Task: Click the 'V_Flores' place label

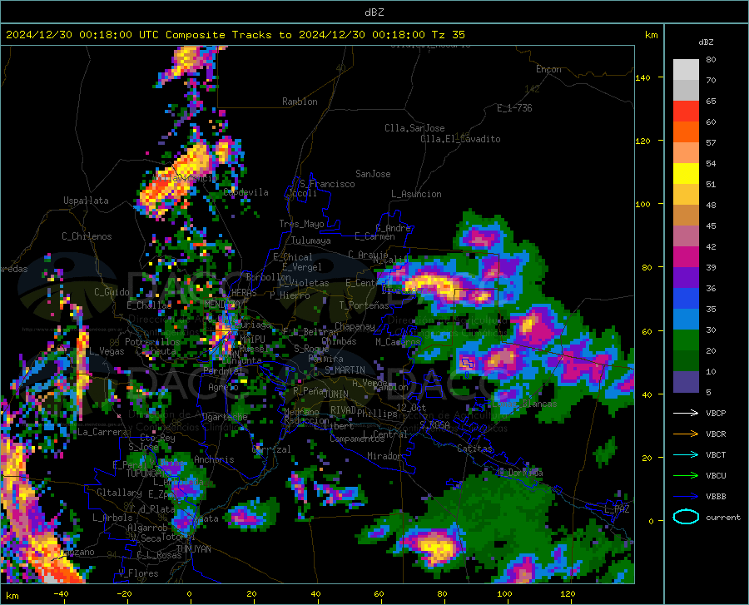Action: 138,573
